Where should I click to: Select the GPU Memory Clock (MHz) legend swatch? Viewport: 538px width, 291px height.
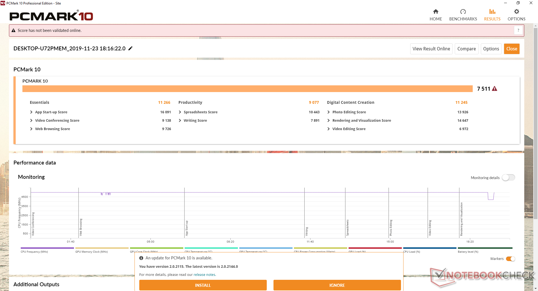pyautogui.click(x=102, y=248)
